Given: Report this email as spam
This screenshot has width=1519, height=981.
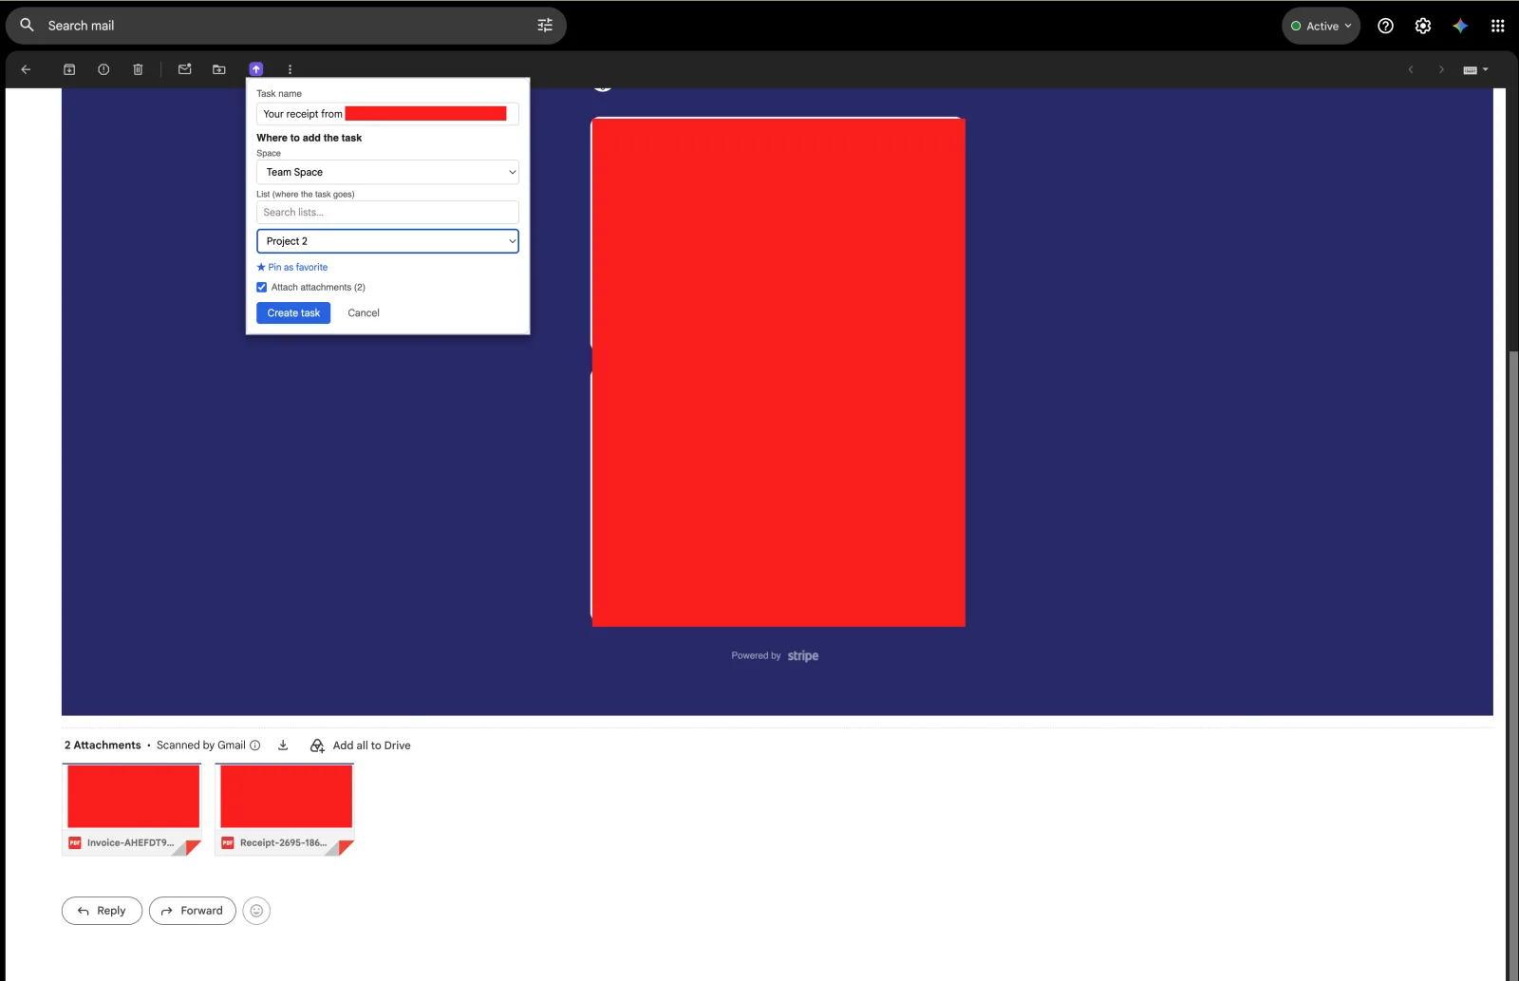Looking at the screenshot, I should (x=103, y=69).
